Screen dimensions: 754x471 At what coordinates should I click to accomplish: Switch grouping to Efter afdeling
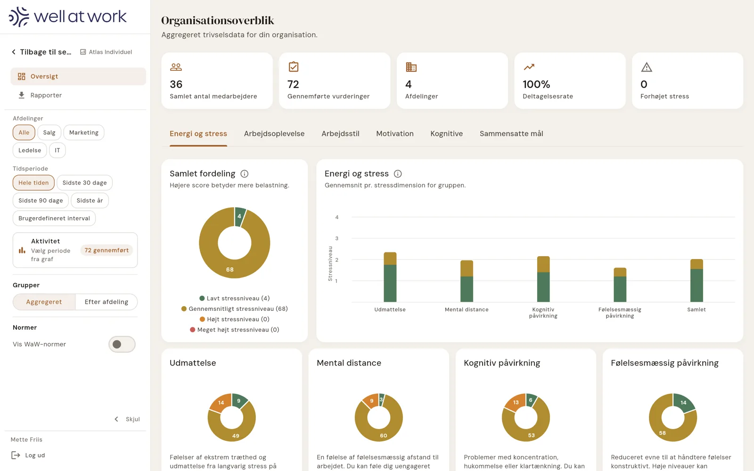[x=107, y=302]
